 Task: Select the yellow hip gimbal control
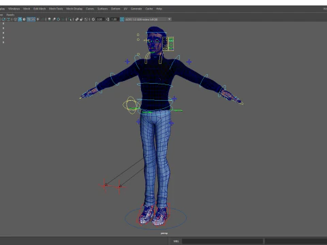tap(131, 105)
